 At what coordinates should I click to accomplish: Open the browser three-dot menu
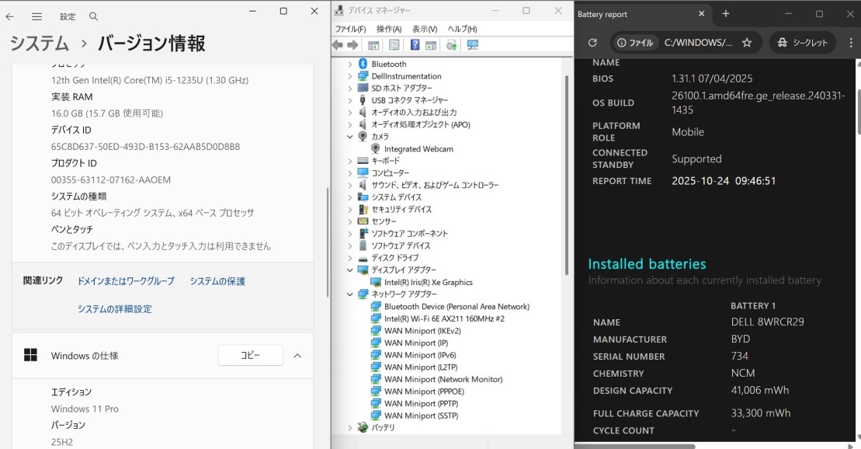click(851, 42)
